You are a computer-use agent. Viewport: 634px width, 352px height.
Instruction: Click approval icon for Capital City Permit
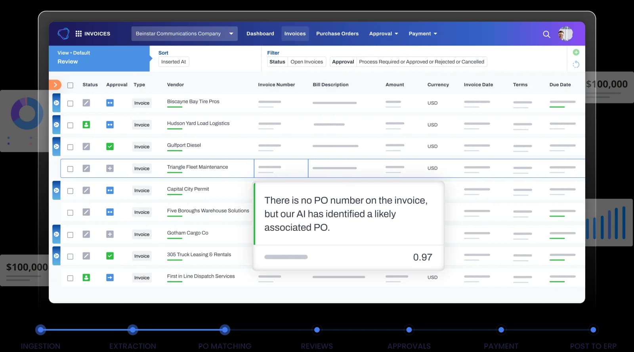click(x=110, y=190)
